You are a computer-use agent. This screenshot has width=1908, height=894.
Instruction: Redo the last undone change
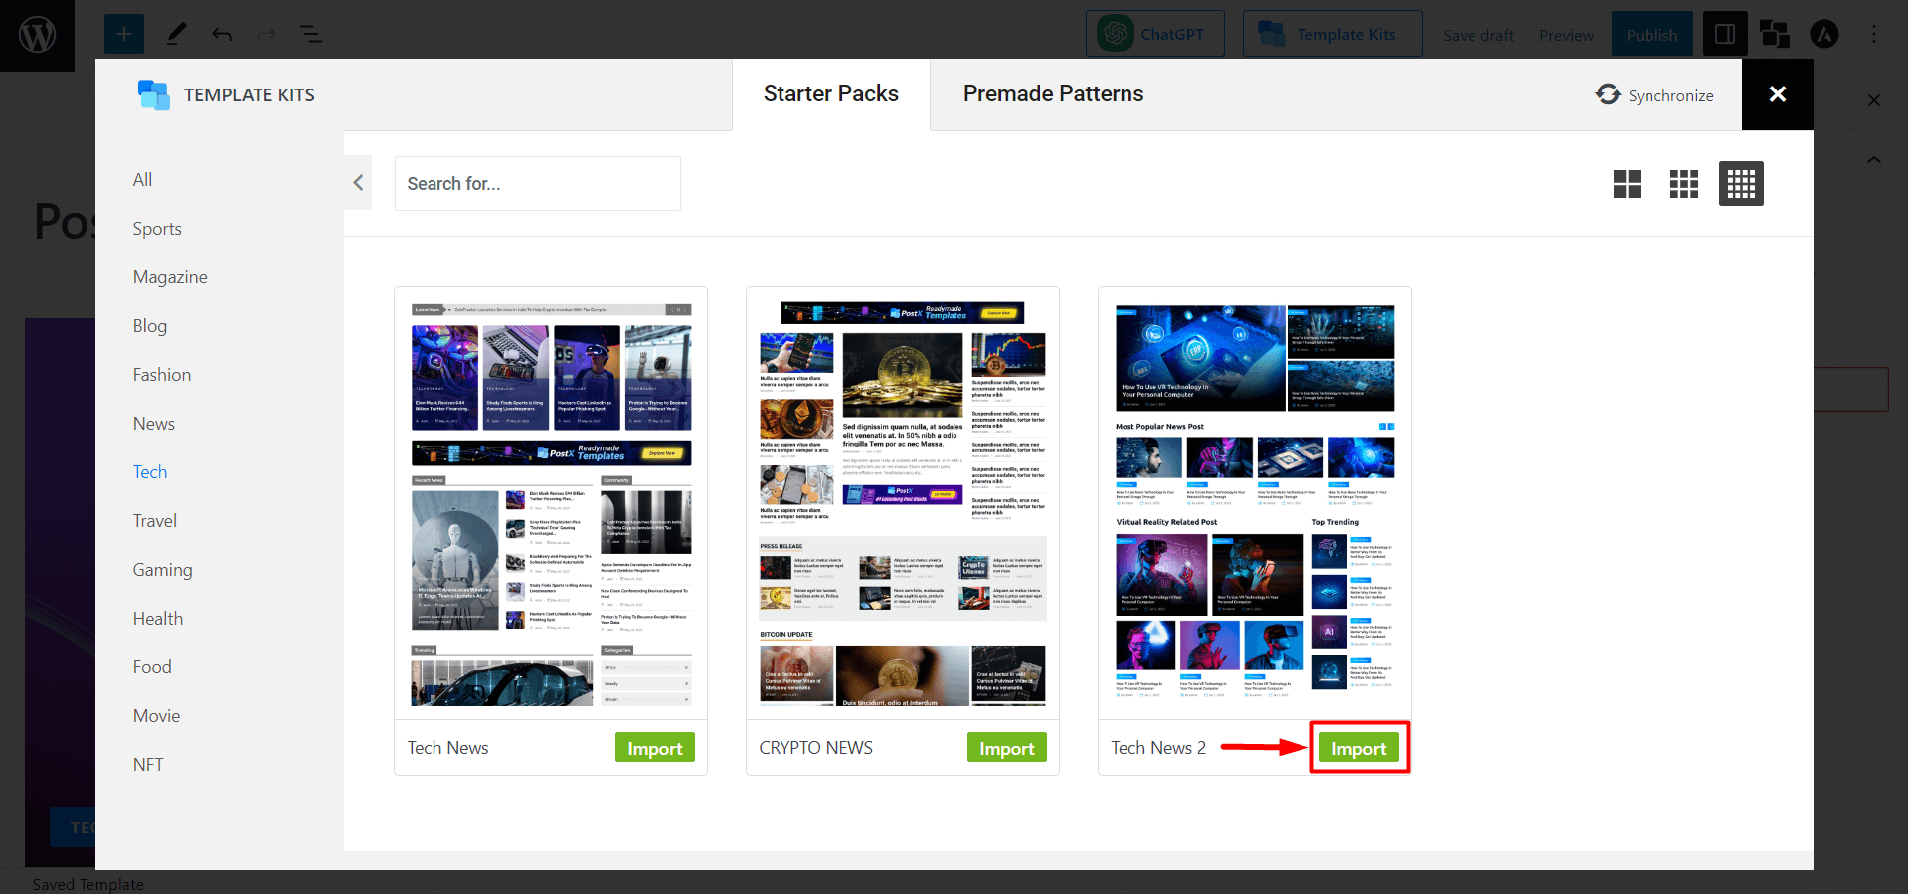[x=266, y=35]
